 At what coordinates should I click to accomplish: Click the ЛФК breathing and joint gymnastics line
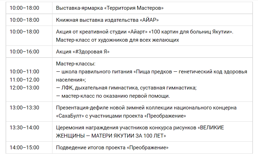tap(126, 88)
